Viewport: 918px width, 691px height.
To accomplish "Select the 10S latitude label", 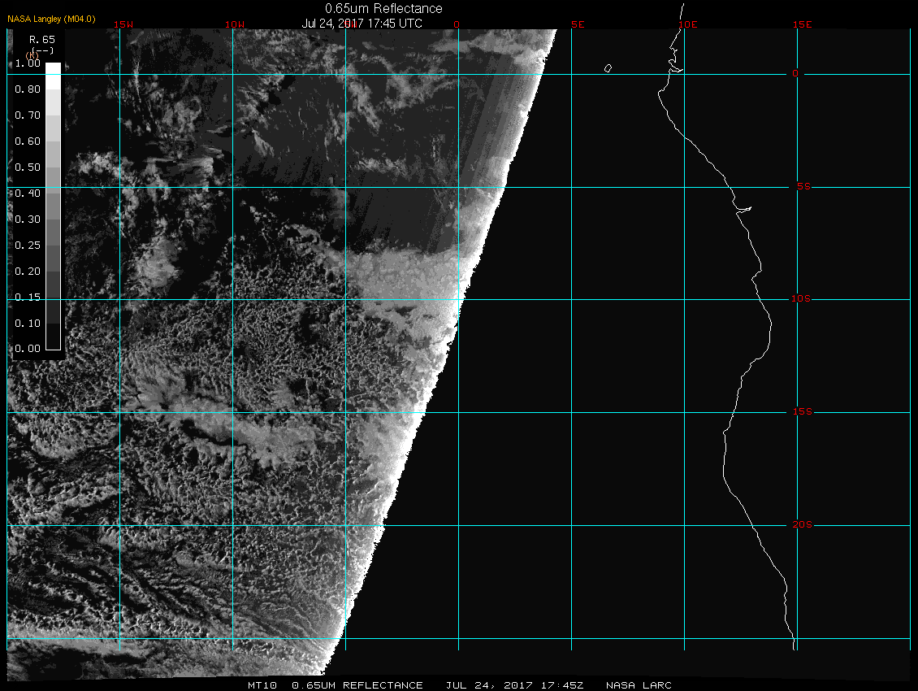I will point(801,299).
